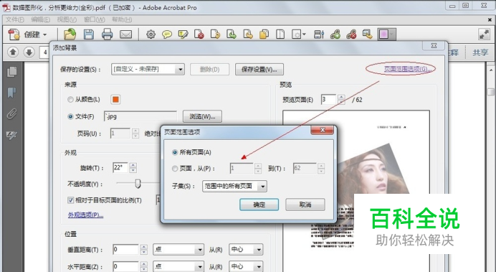The height and width of the screenshot is (272, 496).
Task: Click the 垂直距离(T) value field
Action: [x=126, y=250]
